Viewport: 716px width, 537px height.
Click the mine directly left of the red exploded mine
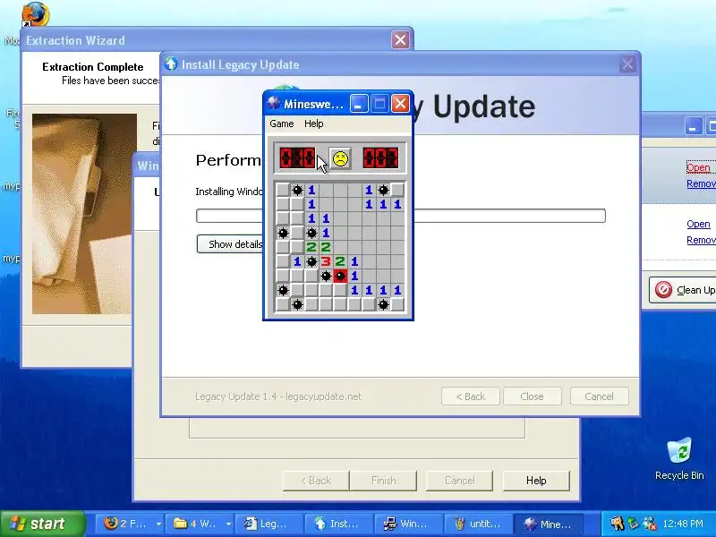pyautogui.click(x=326, y=276)
